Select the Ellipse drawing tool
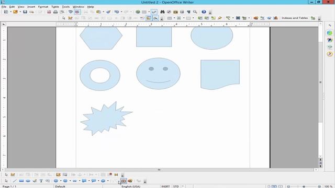The image size is (335, 188). click(x=28, y=181)
